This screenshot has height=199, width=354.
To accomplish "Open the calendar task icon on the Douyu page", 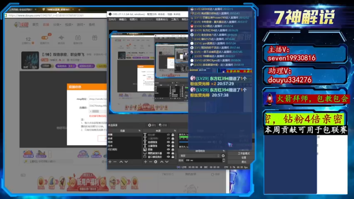I will (78, 38).
